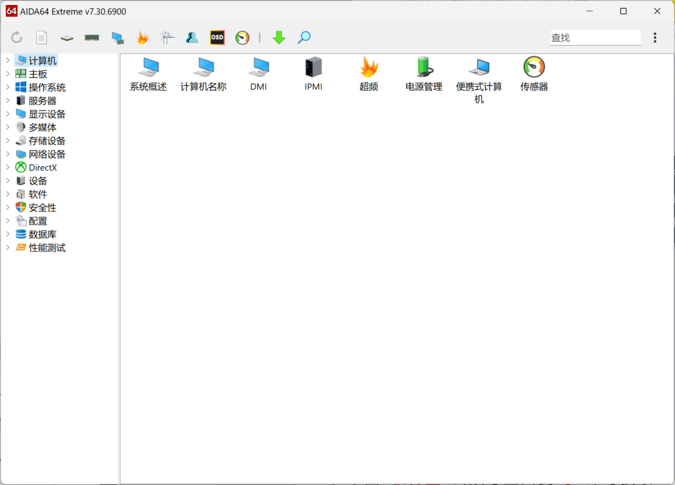
Task: Open 系统概述 item in content pane
Action: (x=148, y=74)
